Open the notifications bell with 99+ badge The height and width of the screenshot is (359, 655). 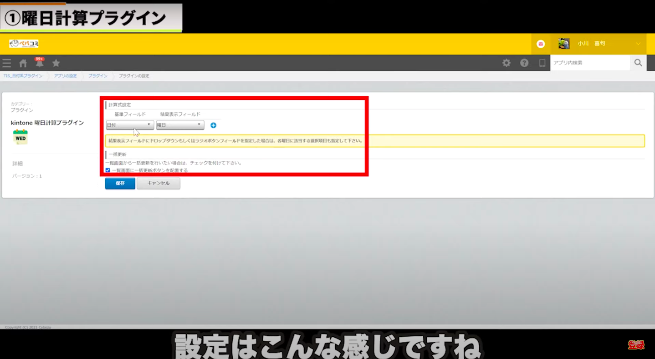tap(39, 63)
